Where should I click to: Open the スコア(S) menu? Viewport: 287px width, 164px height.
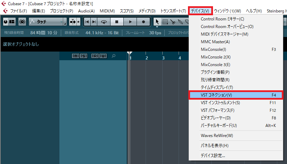click(x=127, y=11)
